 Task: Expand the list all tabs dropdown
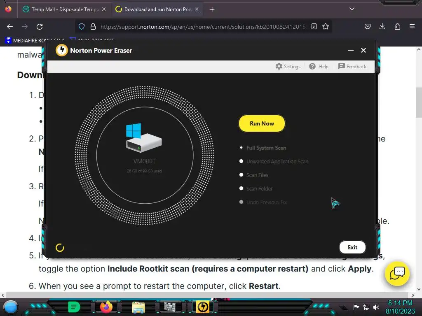tap(352, 9)
